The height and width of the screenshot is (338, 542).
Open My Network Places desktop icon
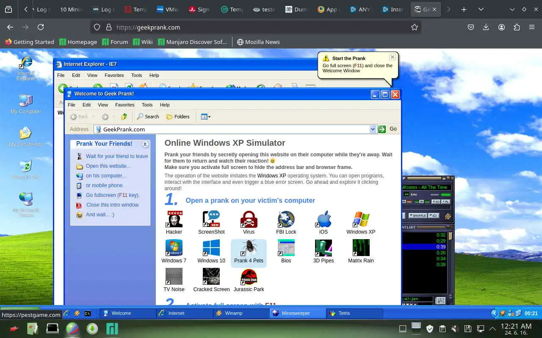coord(26,205)
